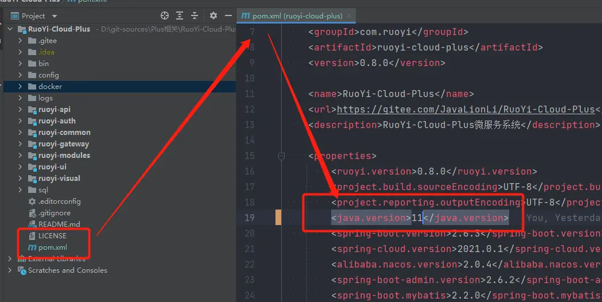Click the groupId com.ruoyi text
Viewport: 602px width, 302px height.
pyautogui.click(x=386, y=32)
